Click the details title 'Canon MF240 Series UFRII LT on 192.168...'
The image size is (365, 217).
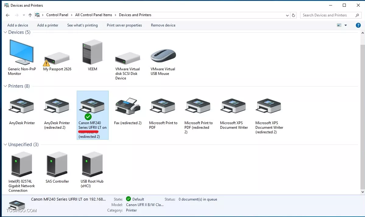point(68,199)
